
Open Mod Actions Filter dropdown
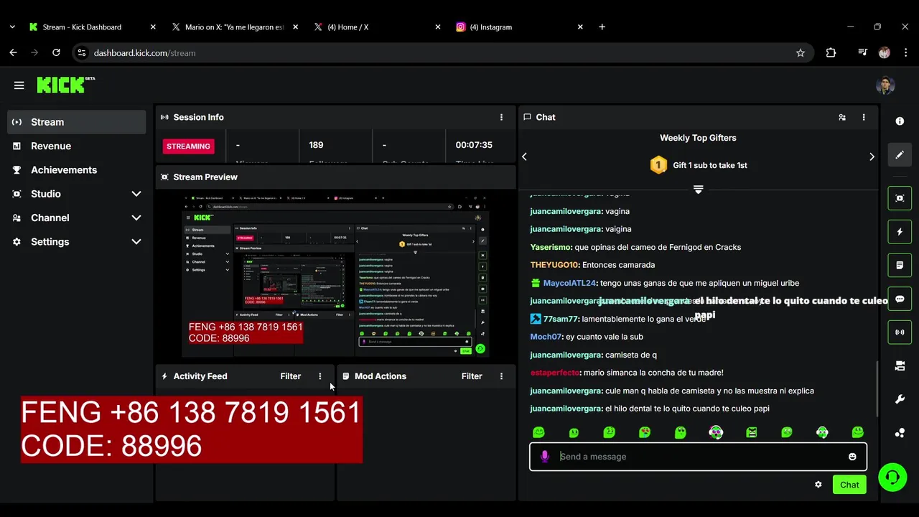click(x=472, y=376)
